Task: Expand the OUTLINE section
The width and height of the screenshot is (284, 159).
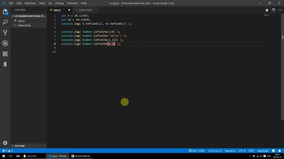Action: (28, 146)
